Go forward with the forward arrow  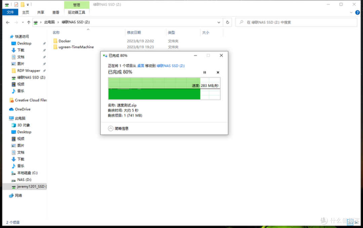[x=16, y=22]
